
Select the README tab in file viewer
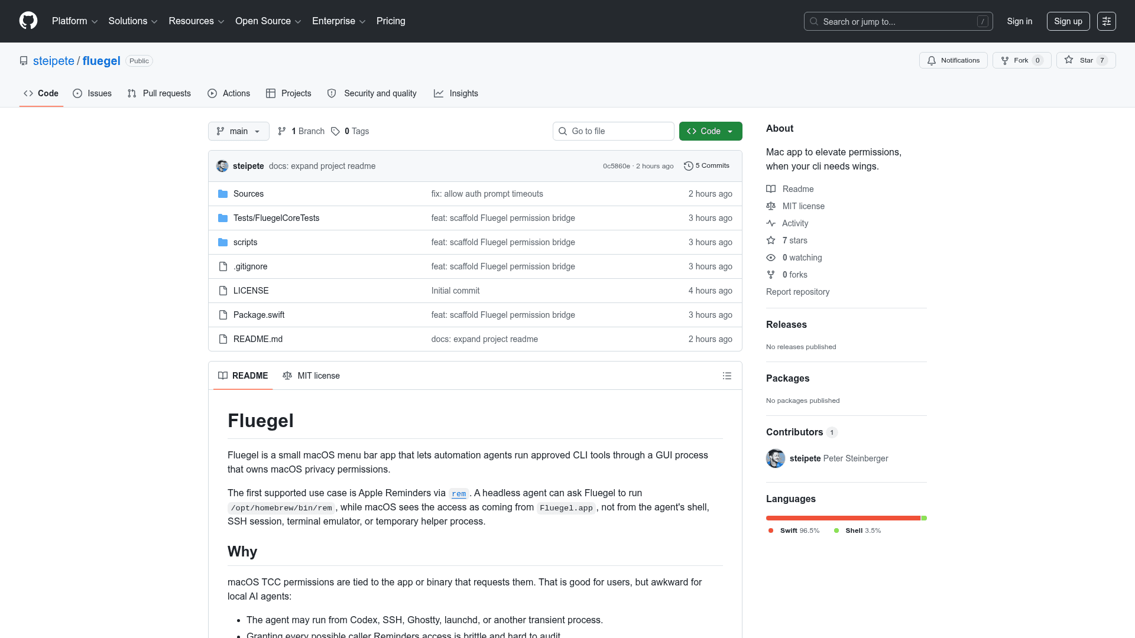point(243,376)
